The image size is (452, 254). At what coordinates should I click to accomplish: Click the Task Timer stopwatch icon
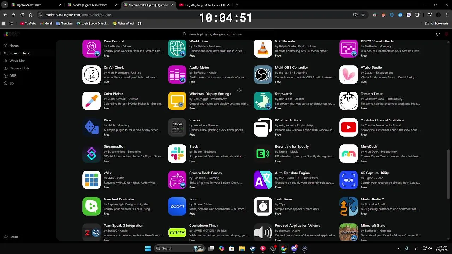[263, 206]
